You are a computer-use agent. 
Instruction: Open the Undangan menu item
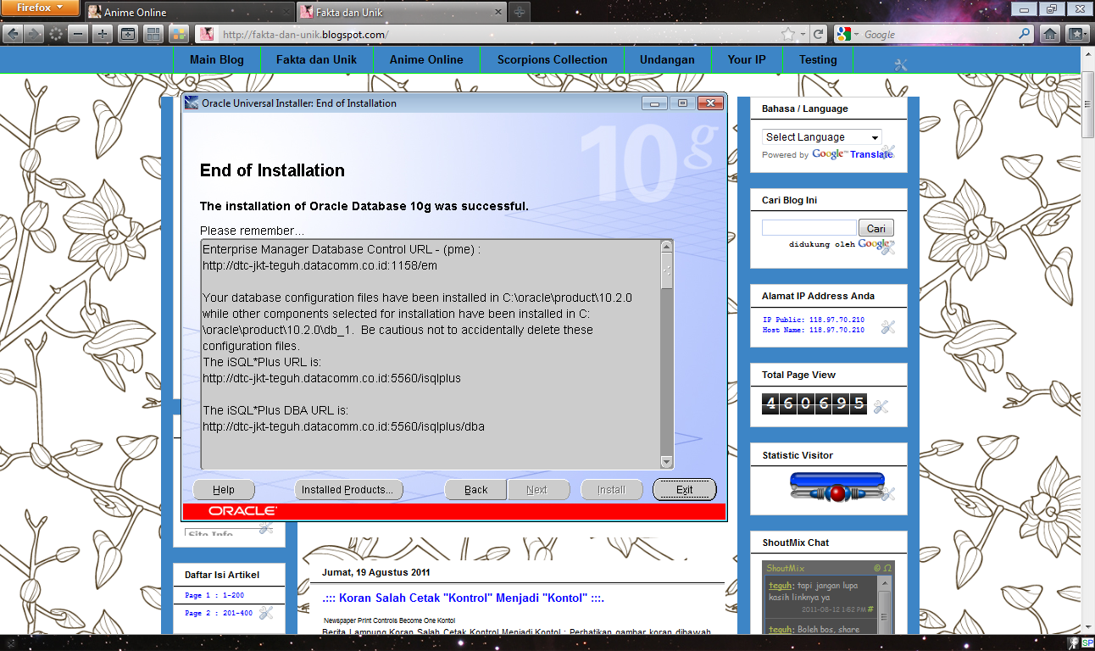point(667,59)
